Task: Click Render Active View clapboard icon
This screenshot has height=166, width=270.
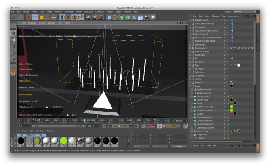Action: click(88, 17)
